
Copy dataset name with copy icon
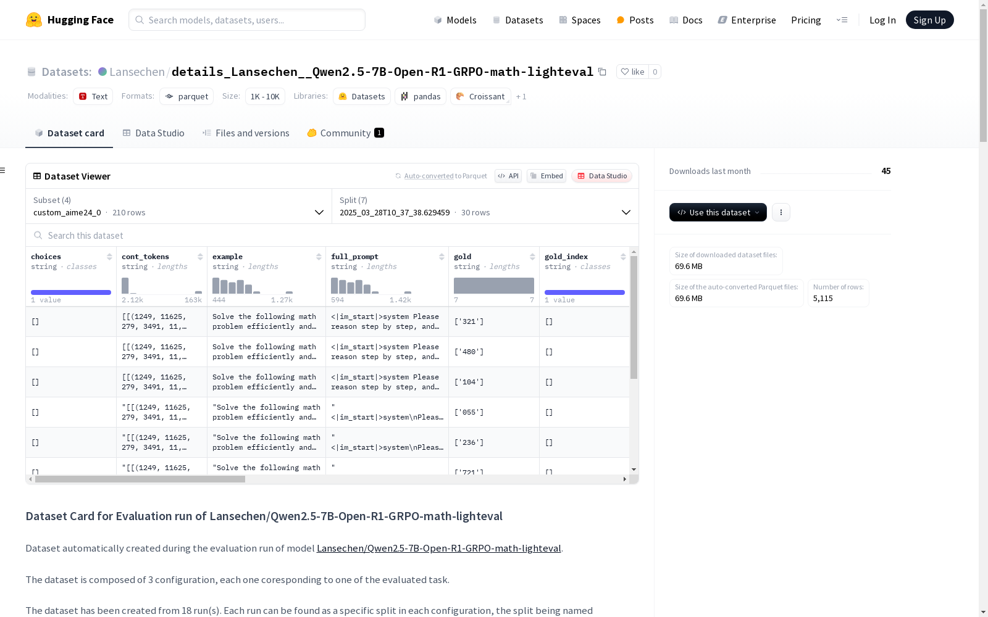[602, 72]
